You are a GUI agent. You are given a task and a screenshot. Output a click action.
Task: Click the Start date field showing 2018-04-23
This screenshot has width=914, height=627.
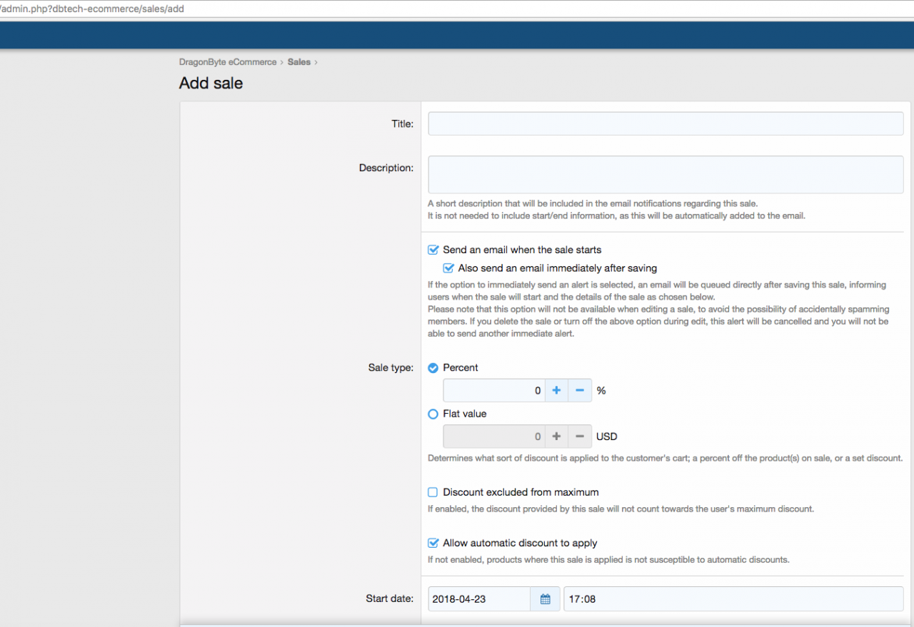[478, 599]
